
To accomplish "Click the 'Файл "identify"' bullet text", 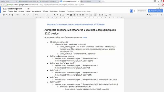I will coord(55,82).
